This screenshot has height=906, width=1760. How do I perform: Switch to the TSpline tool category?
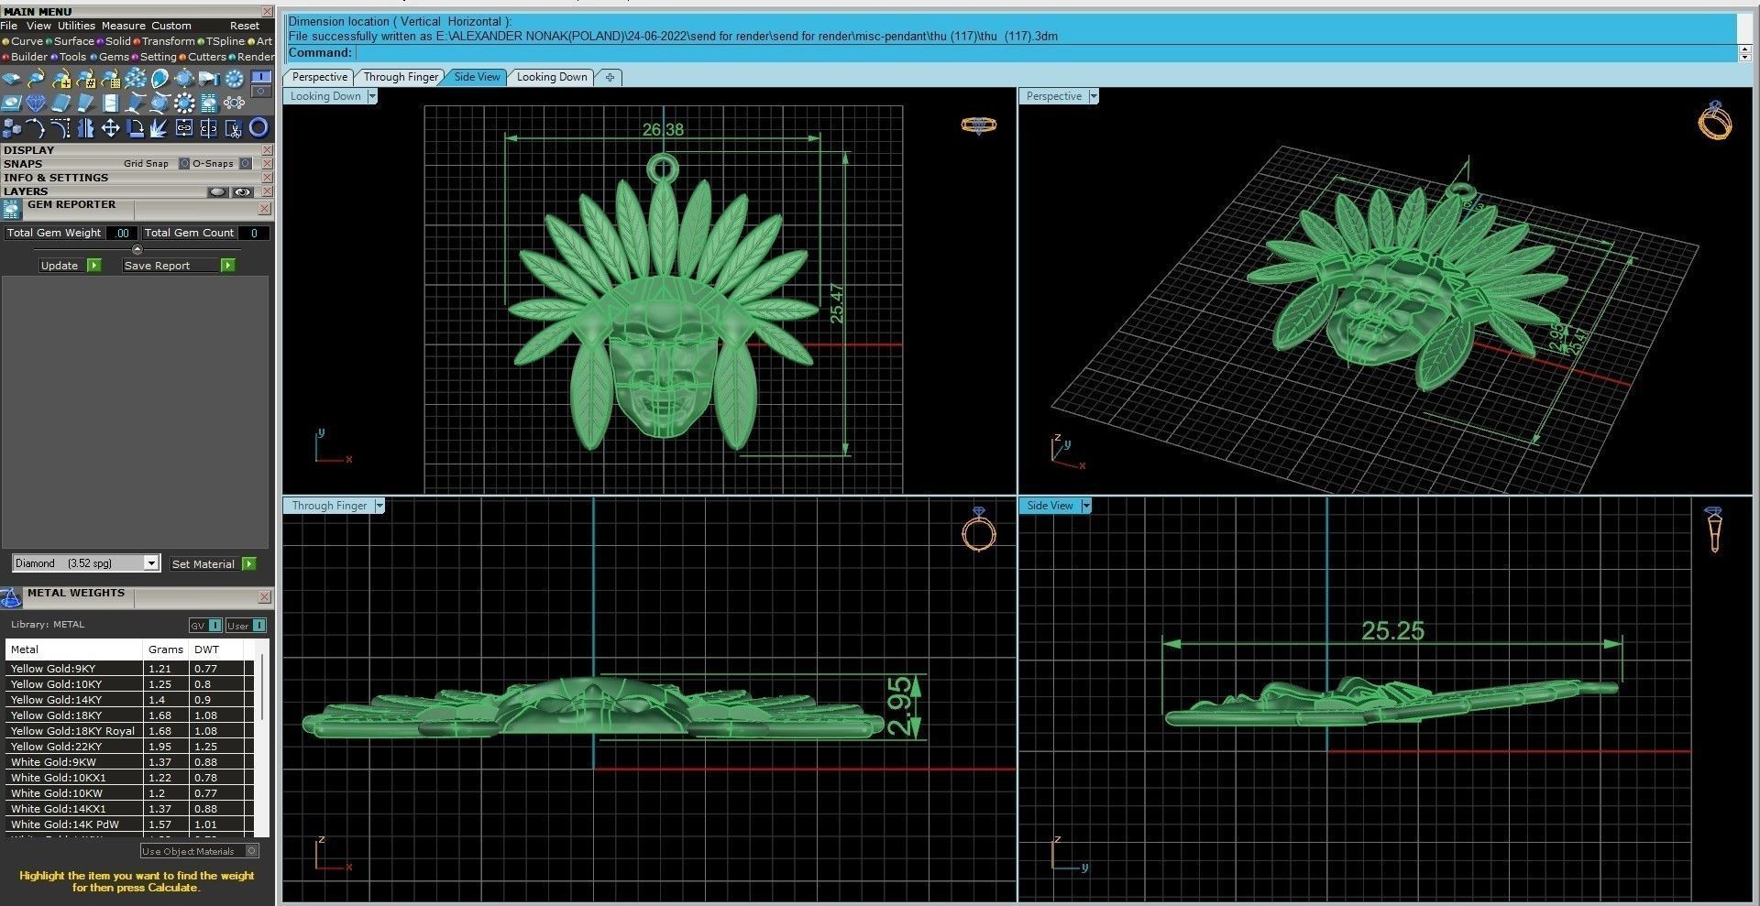coord(222,41)
